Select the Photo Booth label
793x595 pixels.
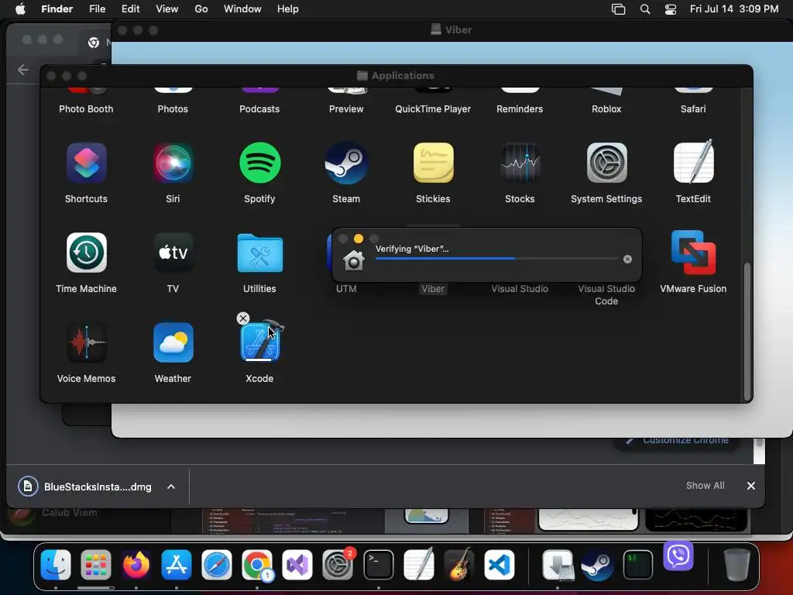pos(86,108)
